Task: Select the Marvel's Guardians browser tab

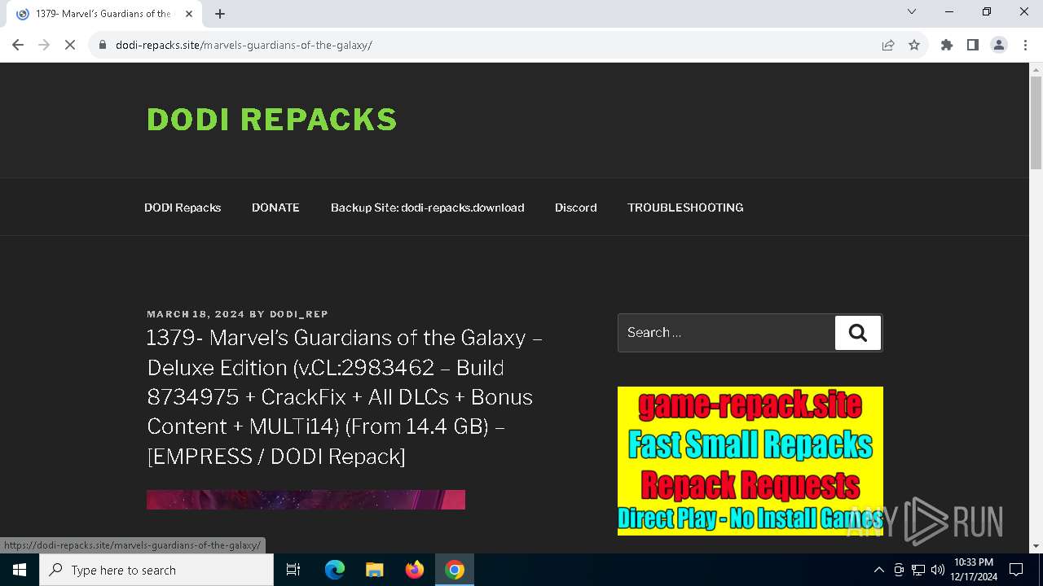Action: (104, 14)
